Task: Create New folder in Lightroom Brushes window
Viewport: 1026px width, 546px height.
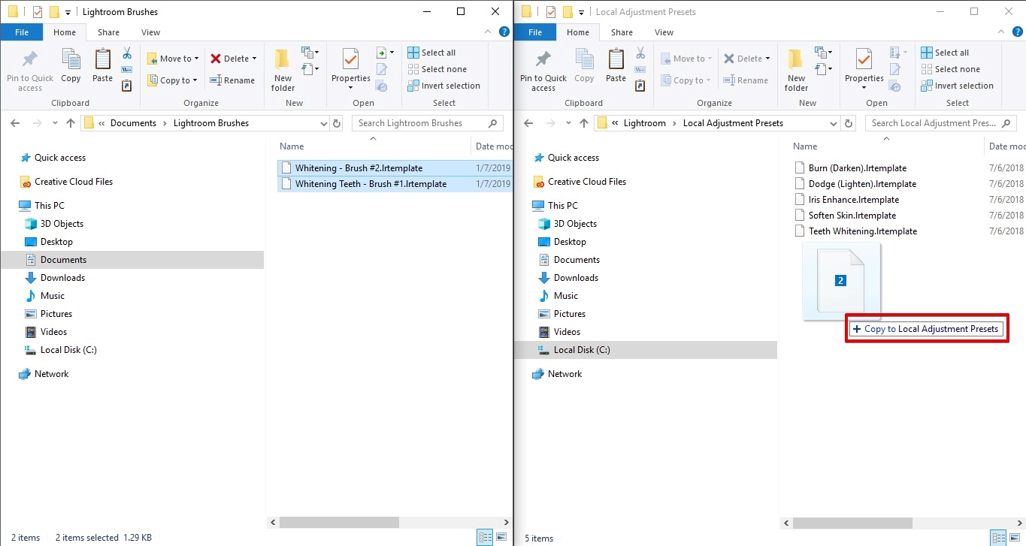Action: [x=283, y=71]
